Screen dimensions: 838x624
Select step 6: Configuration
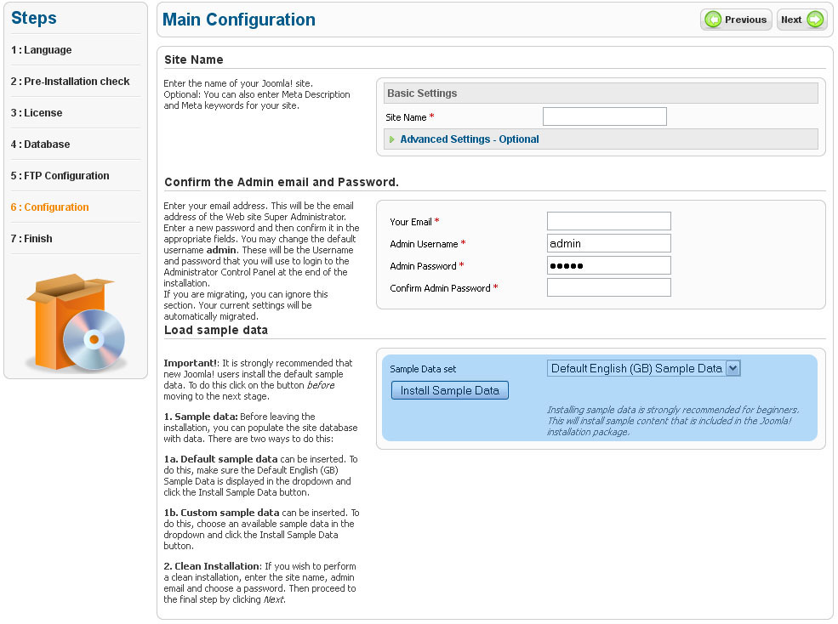(x=50, y=207)
